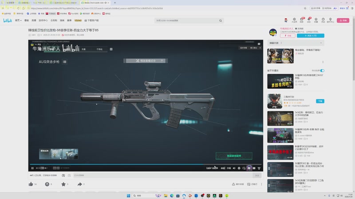355x199 pixels.
Task: Click the bilibili logo in the header
Action: point(8,20)
